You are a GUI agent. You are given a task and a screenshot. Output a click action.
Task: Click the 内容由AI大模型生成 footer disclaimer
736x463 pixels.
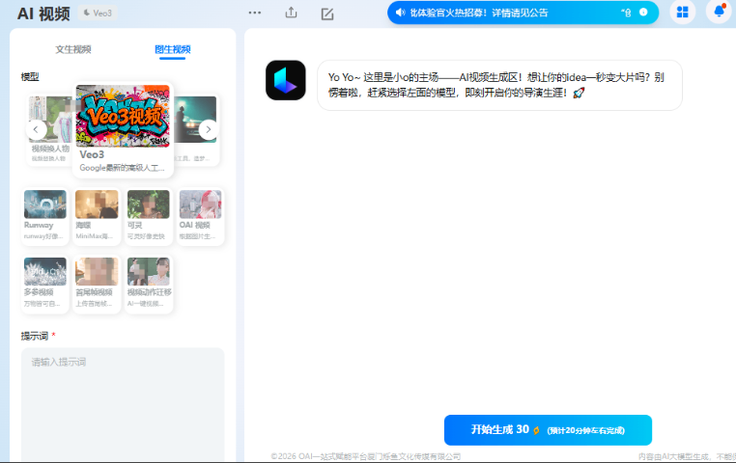point(687,456)
